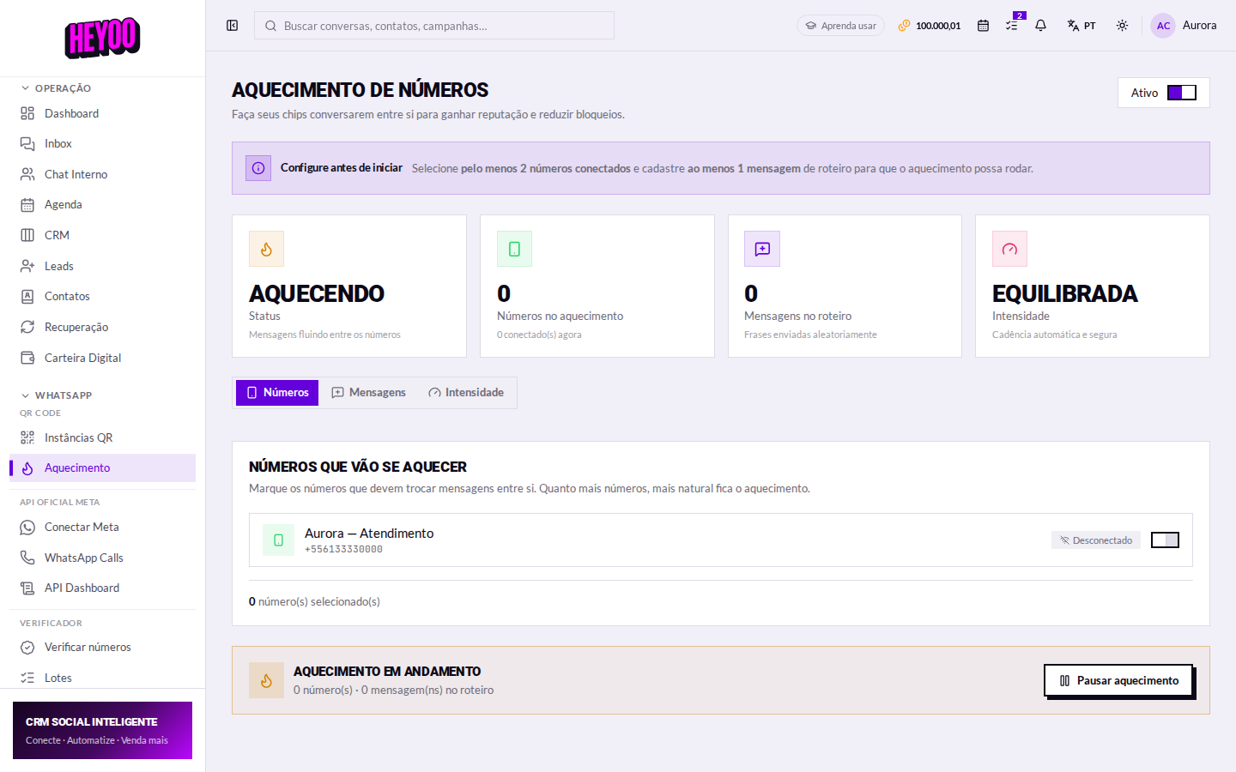Open API Dashboard
The width and height of the screenshot is (1236, 772).
click(102, 588)
